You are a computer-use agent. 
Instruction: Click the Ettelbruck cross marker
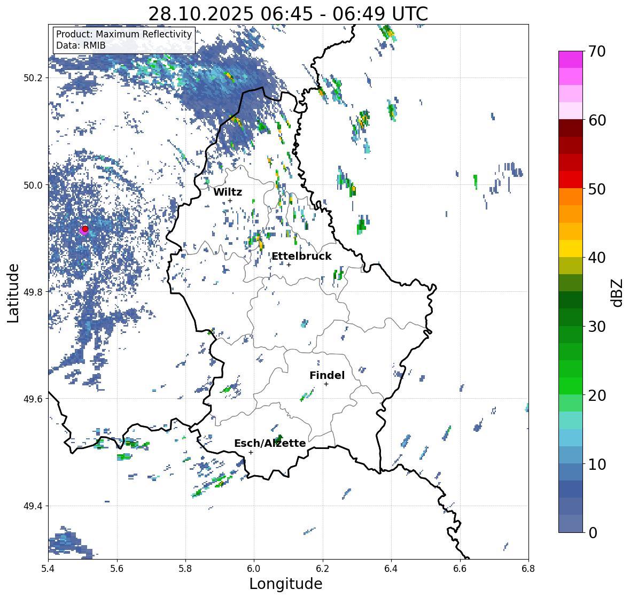tap(289, 265)
